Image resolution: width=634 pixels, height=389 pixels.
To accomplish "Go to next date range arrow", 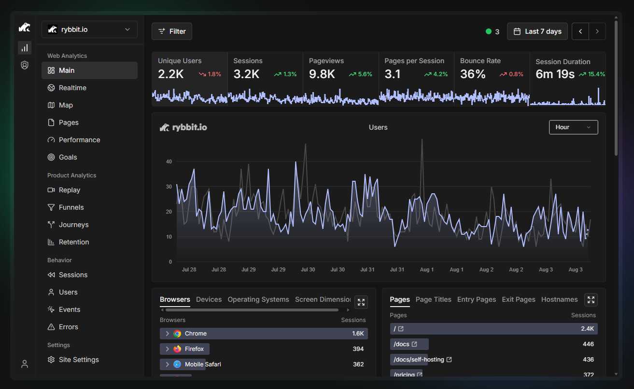I will pyautogui.click(x=597, y=31).
